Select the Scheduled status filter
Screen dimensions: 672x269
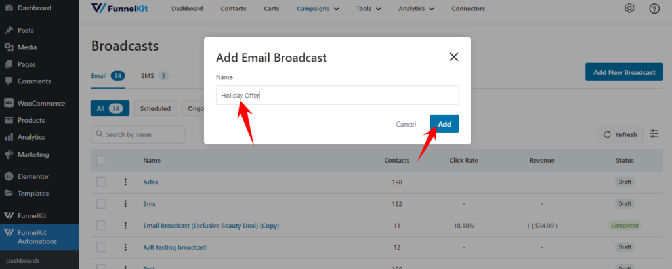(155, 108)
